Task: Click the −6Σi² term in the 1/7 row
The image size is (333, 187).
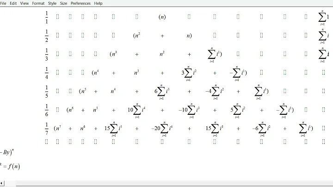Action: point(261,129)
